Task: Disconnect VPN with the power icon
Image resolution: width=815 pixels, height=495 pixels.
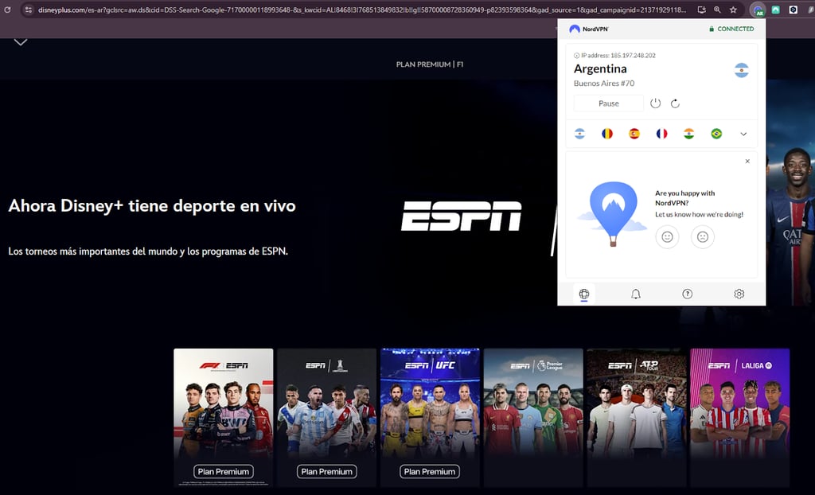Action: [656, 103]
